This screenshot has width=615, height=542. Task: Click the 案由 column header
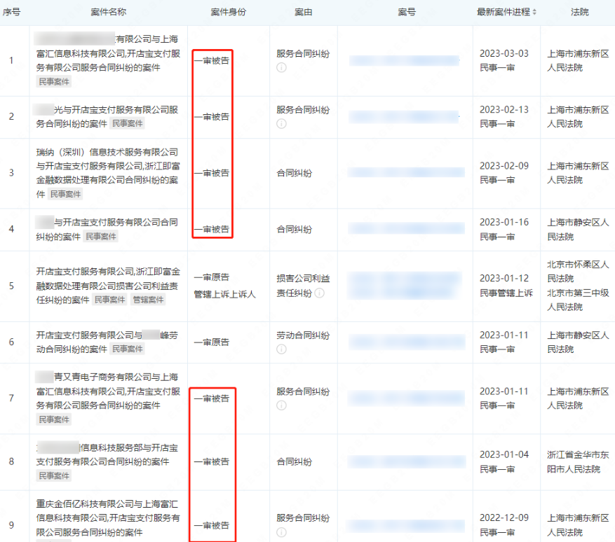pos(304,12)
